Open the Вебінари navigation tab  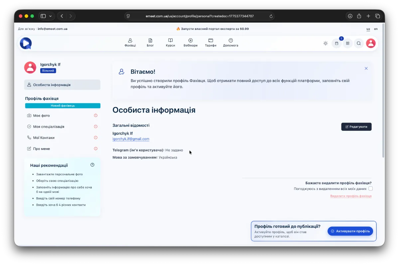pos(191,43)
